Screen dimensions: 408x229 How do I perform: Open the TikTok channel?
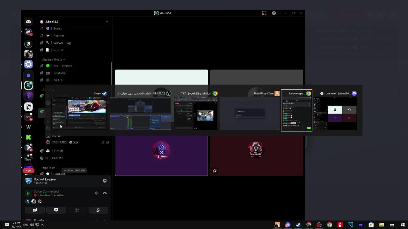tap(74, 80)
